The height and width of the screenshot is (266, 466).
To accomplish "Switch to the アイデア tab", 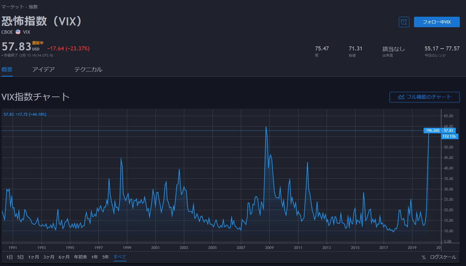I will 43,70.
